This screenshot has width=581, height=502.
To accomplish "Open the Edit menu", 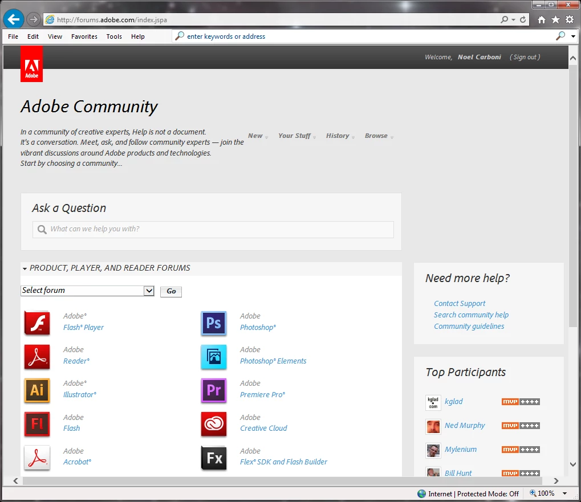I will (33, 36).
